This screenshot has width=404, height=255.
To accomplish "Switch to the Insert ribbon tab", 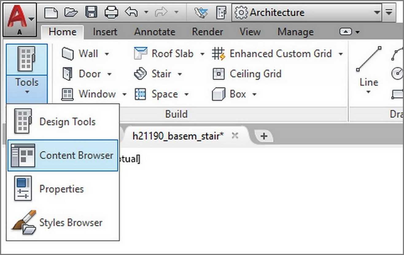I will [x=105, y=32].
